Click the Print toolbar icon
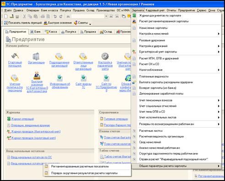Viewport: 225px width, 181px height. pos(43,16)
